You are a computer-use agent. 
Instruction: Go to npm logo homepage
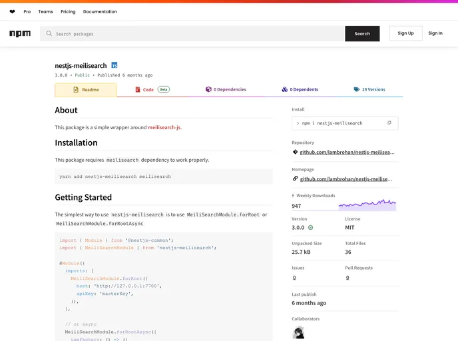point(20,33)
